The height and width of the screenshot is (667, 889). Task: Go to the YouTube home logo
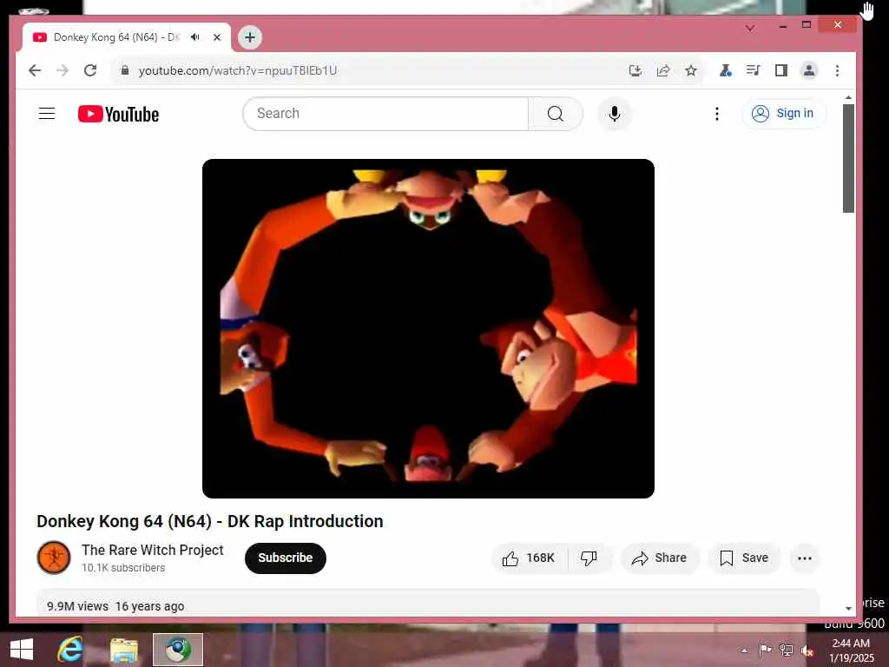click(x=118, y=114)
